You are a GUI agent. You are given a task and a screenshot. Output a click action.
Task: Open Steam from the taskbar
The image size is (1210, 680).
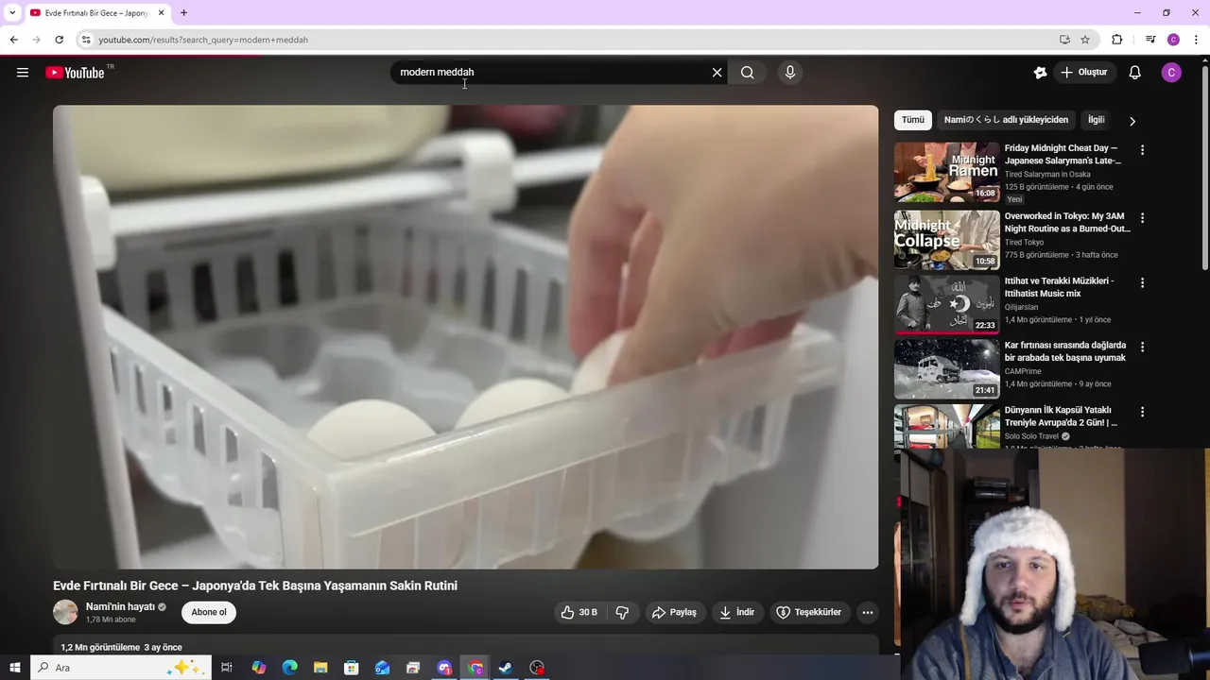(506, 668)
